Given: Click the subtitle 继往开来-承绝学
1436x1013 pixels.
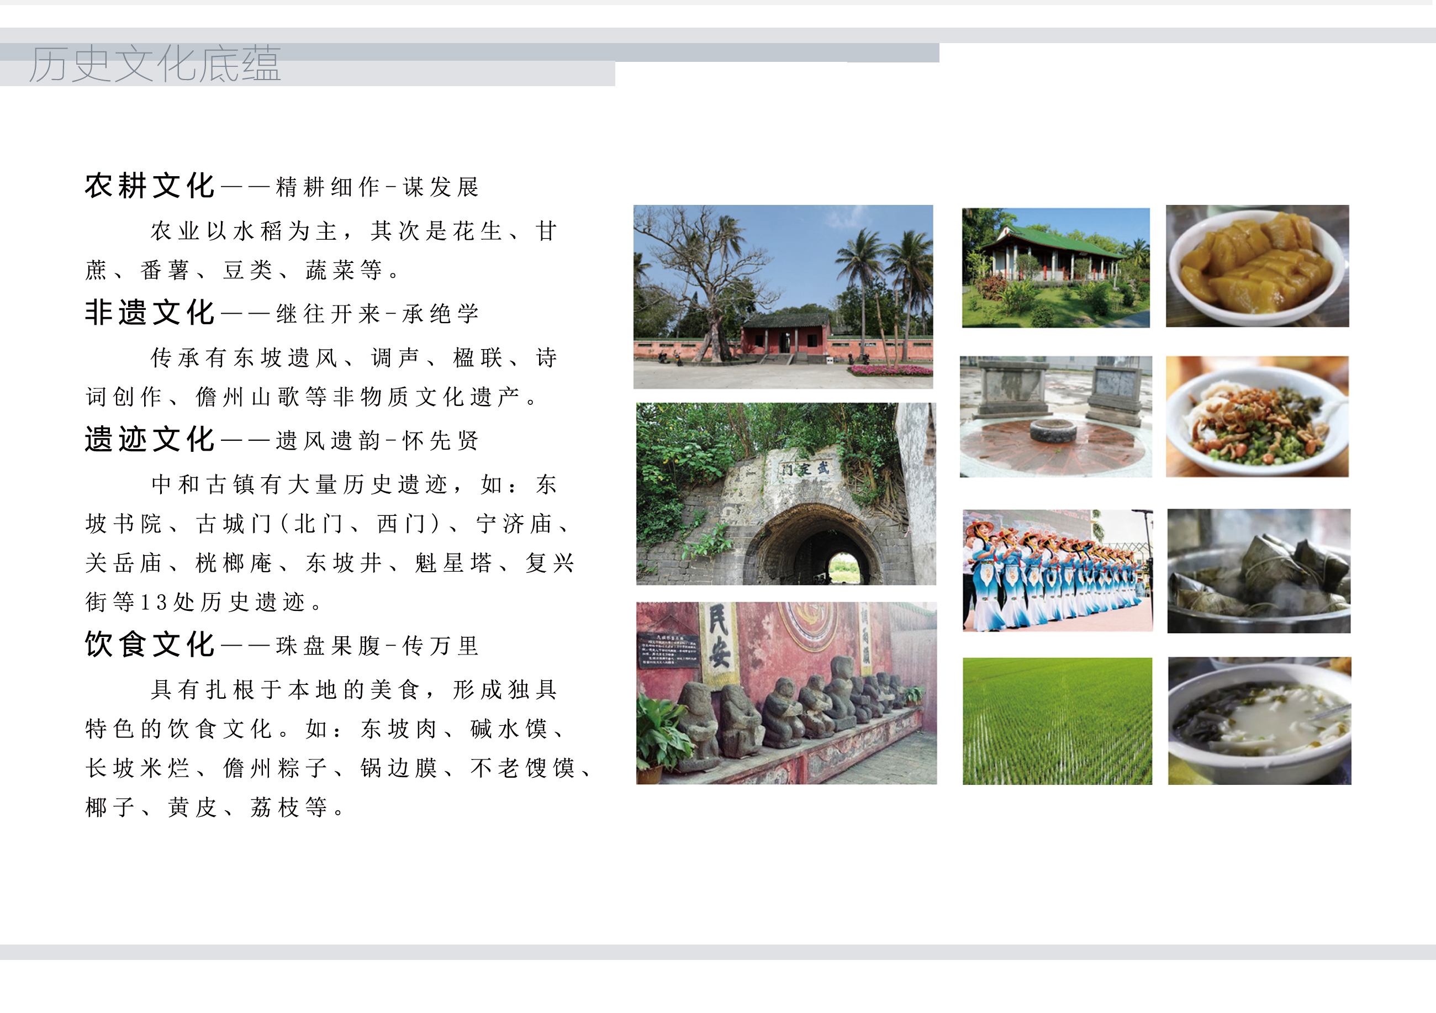Looking at the screenshot, I should pyautogui.click(x=377, y=313).
